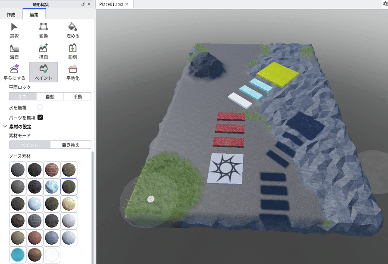Click the 素材モード label
Viewport: 388px width, 264px height.
tap(20, 136)
